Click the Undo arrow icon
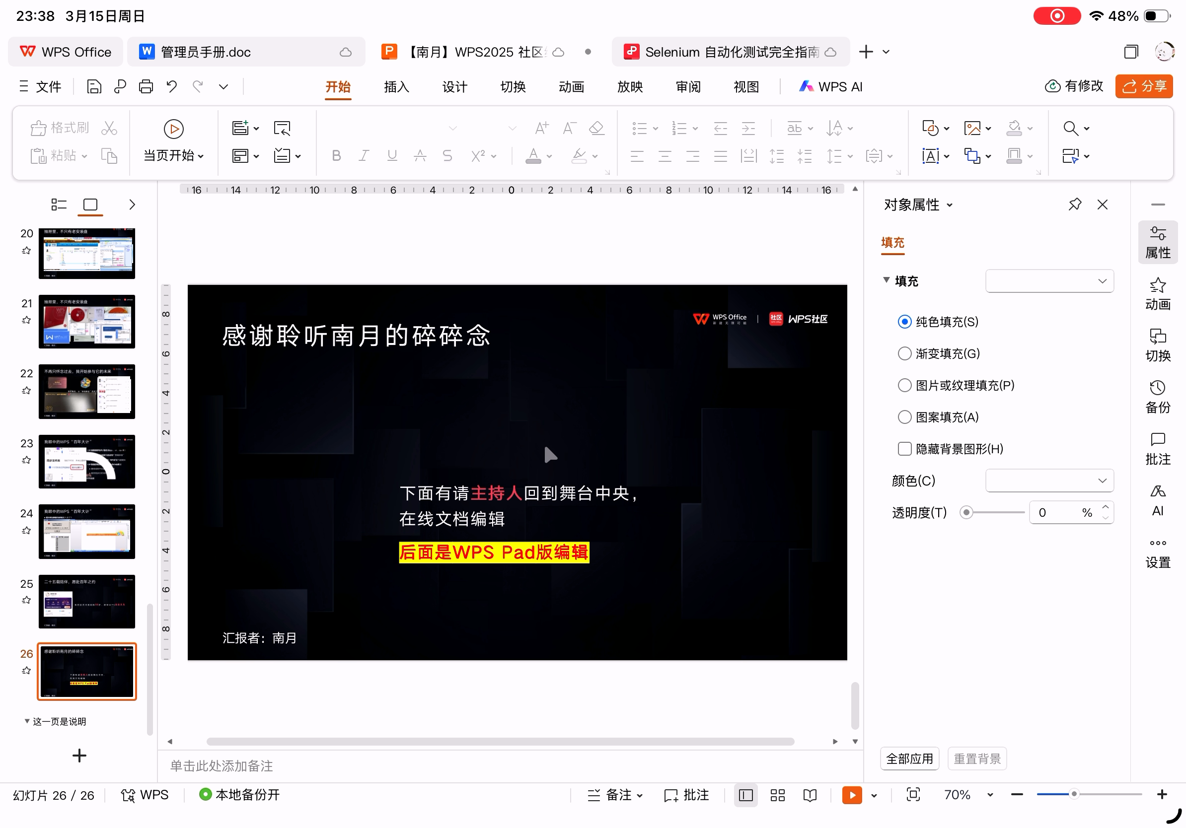1186x828 pixels. pos(171,86)
